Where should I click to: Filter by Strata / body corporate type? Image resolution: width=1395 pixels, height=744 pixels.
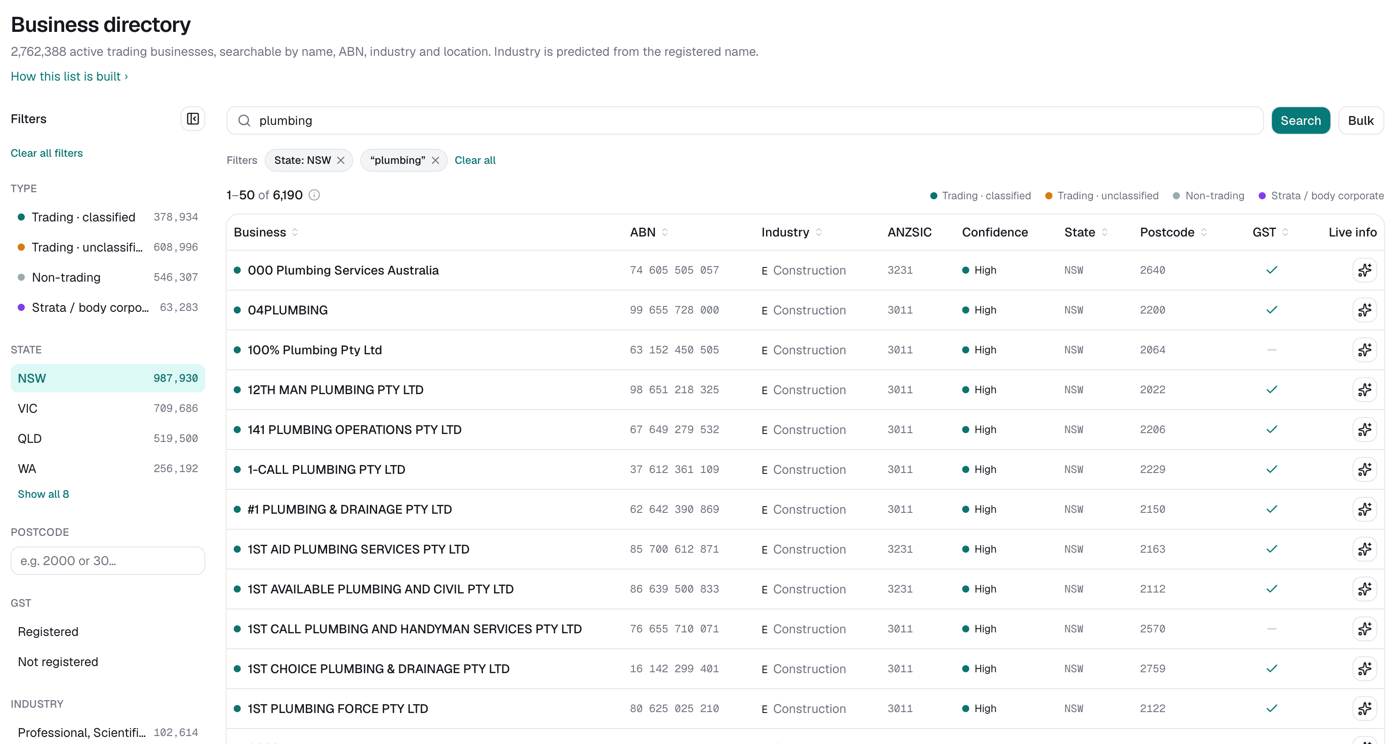click(x=108, y=307)
